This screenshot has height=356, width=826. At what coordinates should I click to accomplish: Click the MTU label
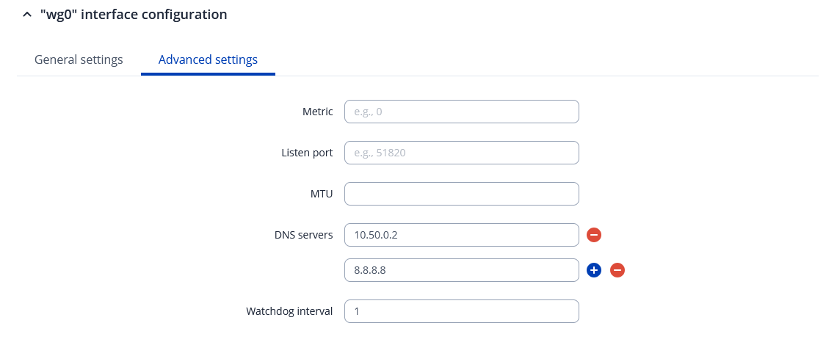321,194
